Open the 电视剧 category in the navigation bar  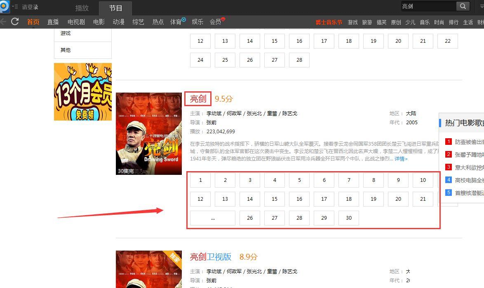pos(75,22)
